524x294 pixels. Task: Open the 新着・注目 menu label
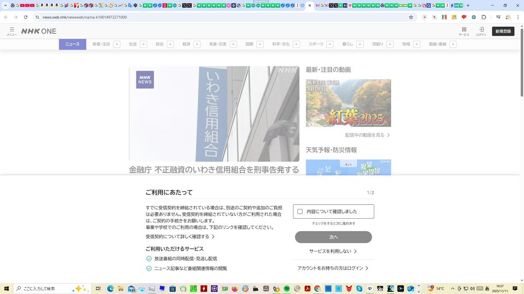tap(101, 44)
